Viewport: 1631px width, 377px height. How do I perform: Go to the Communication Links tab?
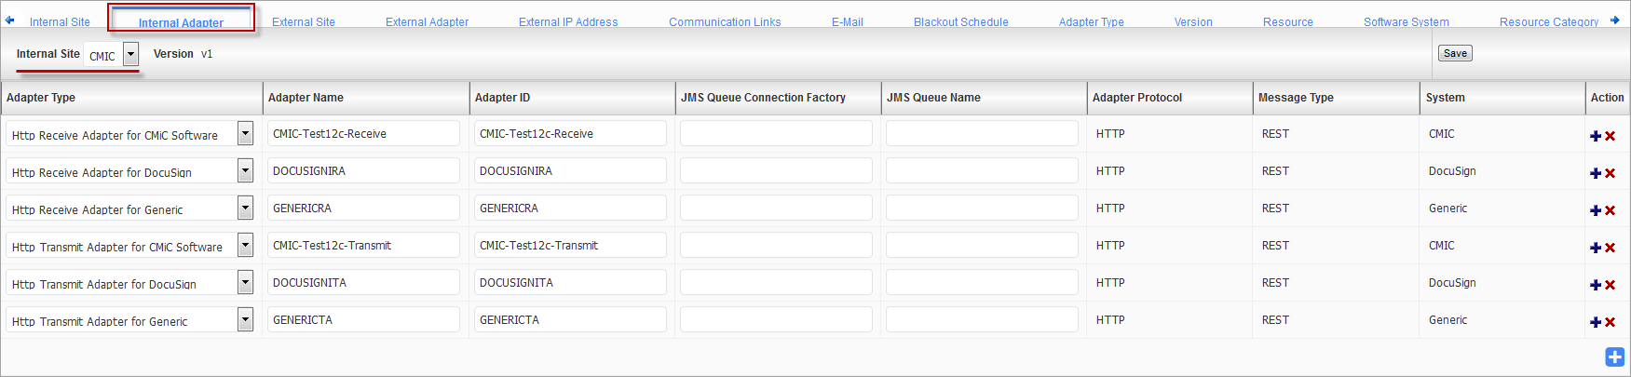click(725, 21)
